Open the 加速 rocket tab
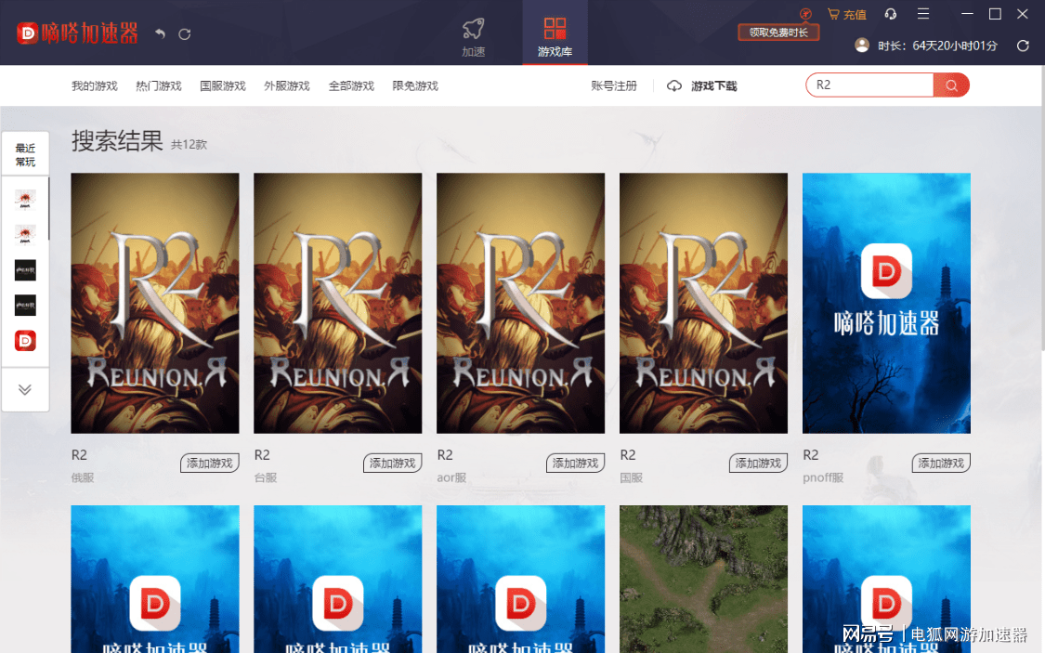1045x653 pixels. (x=474, y=36)
